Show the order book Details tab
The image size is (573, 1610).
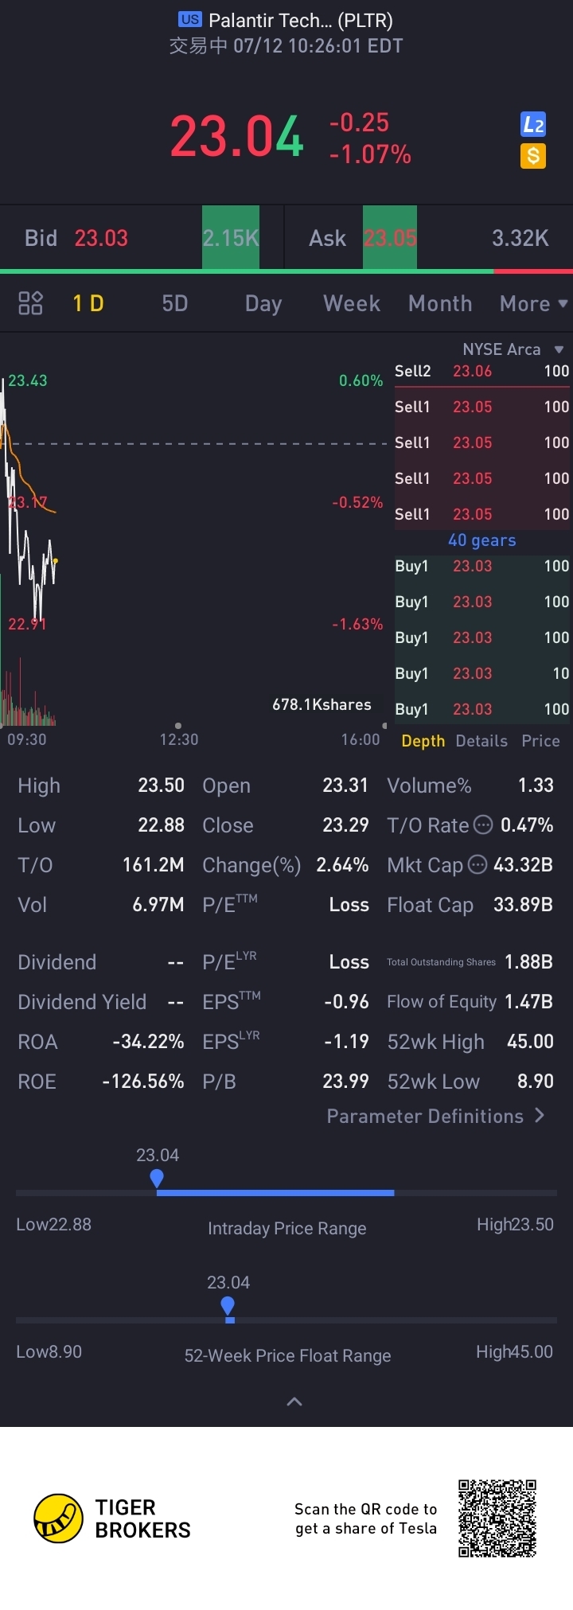coord(481,741)
